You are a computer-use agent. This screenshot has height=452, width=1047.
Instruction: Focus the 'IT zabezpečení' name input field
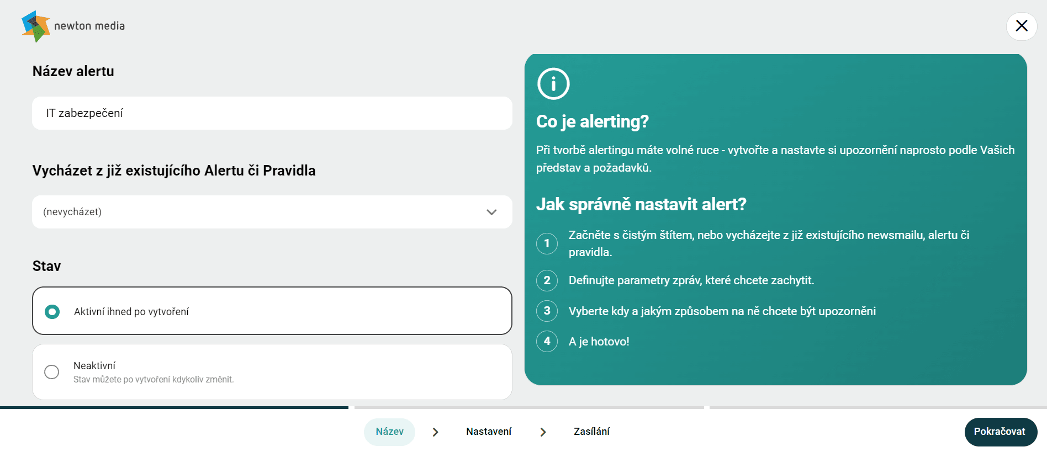[272, 113]
